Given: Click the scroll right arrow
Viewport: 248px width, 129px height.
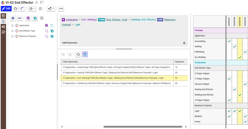Looking at the screenshot, I should (186, 127).
